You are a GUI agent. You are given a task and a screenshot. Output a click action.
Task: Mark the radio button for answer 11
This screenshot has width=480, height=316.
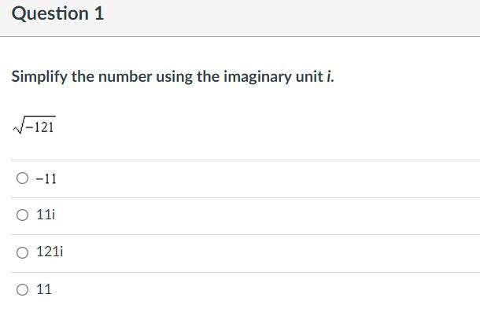tap(22, 289)
